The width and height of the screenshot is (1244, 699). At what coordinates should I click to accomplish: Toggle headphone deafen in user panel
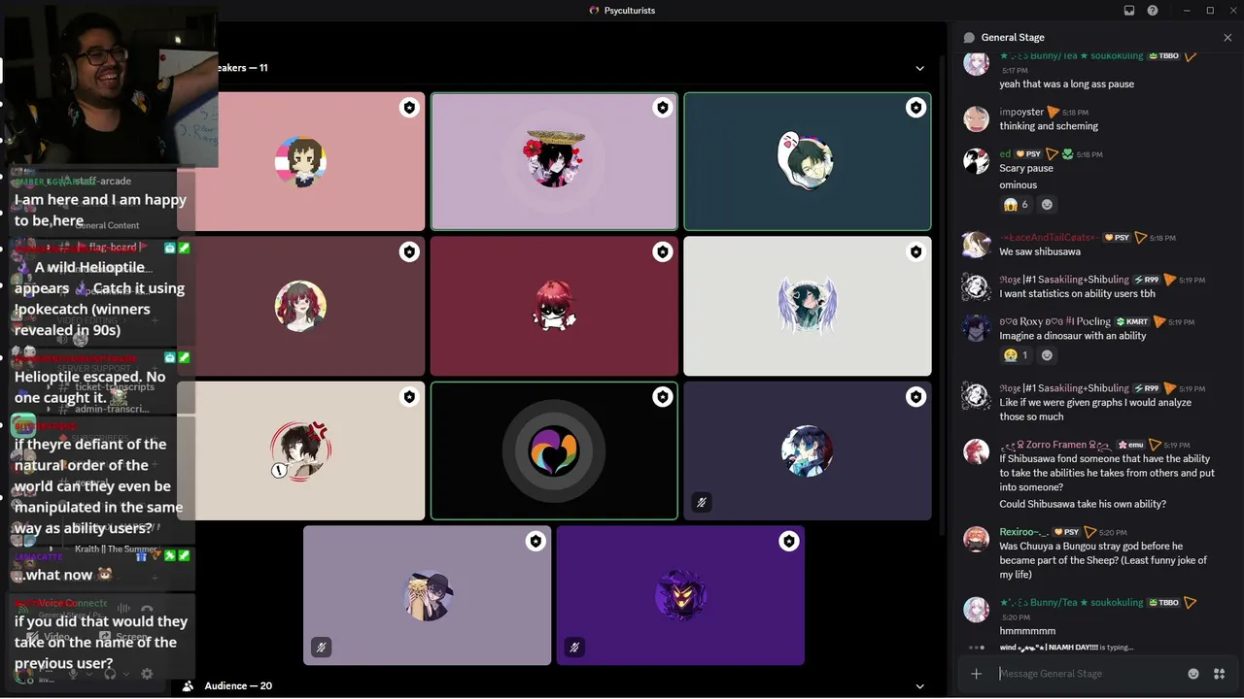click(x=110, y=674)
